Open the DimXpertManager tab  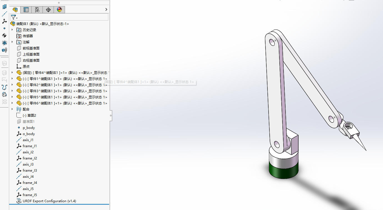(x=48, y=10)
